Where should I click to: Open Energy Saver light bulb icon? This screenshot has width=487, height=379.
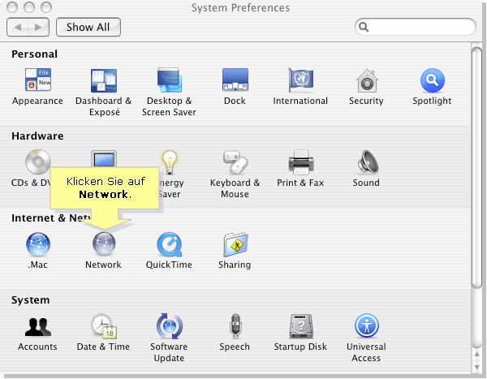[x=170, y=162]
